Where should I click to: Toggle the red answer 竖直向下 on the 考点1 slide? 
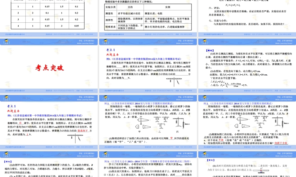coord(83,131)
